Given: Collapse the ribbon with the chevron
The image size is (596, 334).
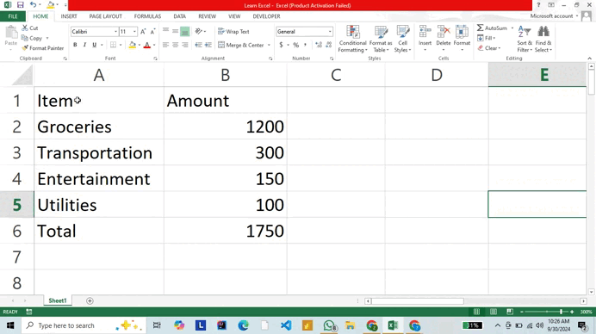Looking at the screenshot, I should point(589,59).
